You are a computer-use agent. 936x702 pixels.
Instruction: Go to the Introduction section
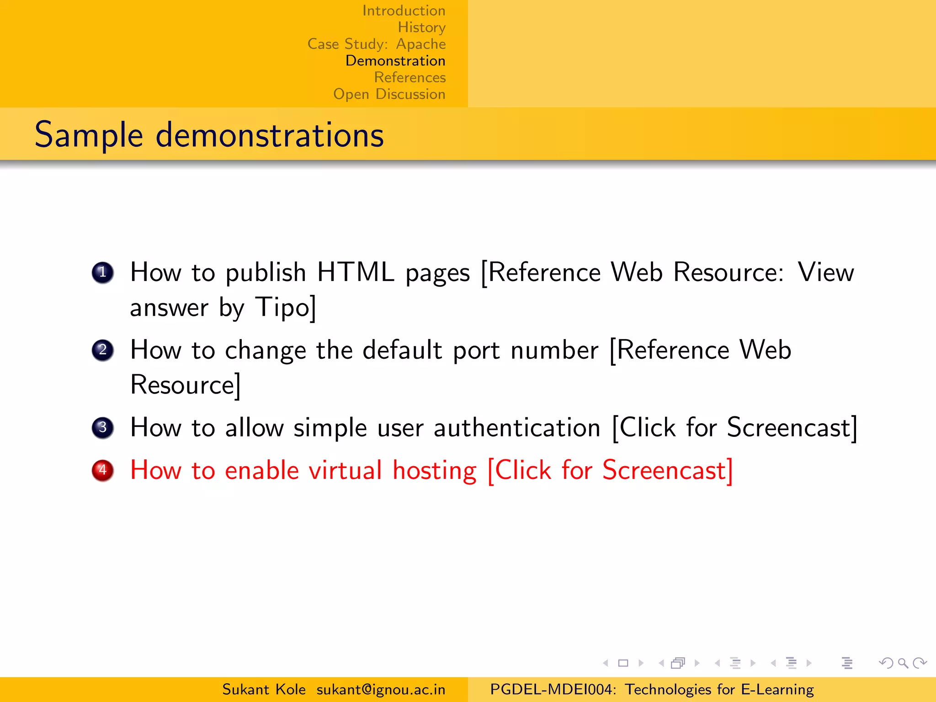click(x=404, y=11)
